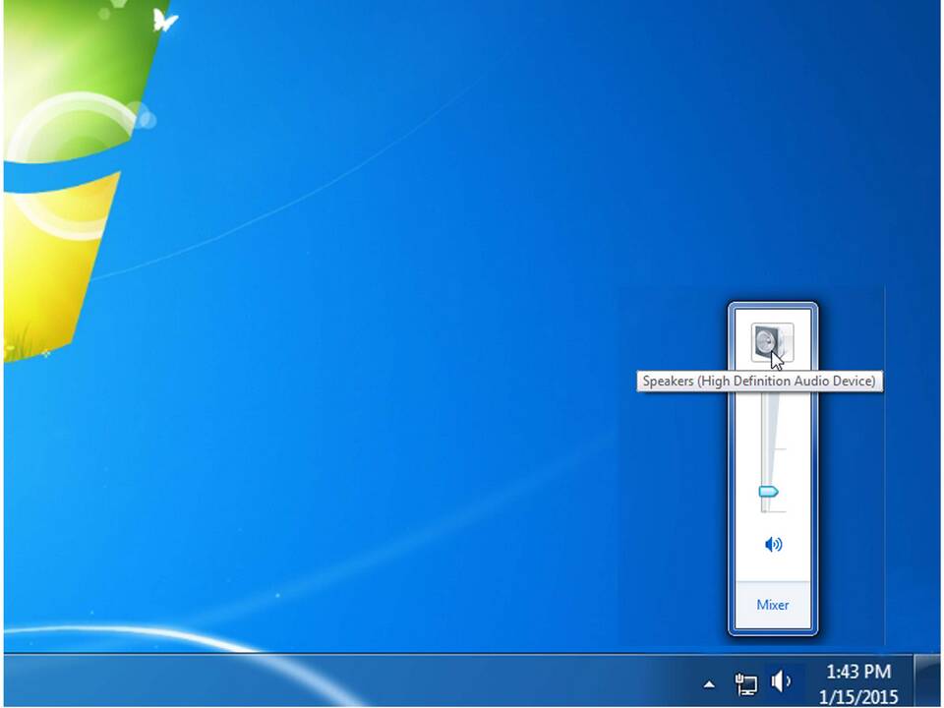Click the Show desktop button
This screenshot has width=944, height=708.
click(927, 680)
